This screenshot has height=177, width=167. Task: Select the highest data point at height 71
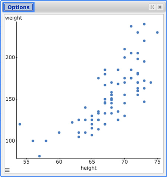tap(131, 26)
